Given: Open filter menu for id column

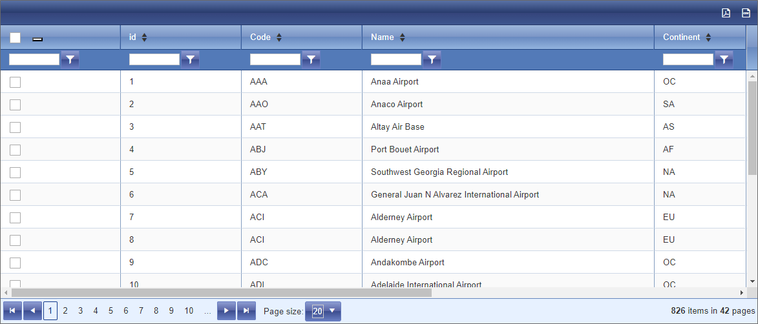Looking at the screenshot, I should 190,59.
